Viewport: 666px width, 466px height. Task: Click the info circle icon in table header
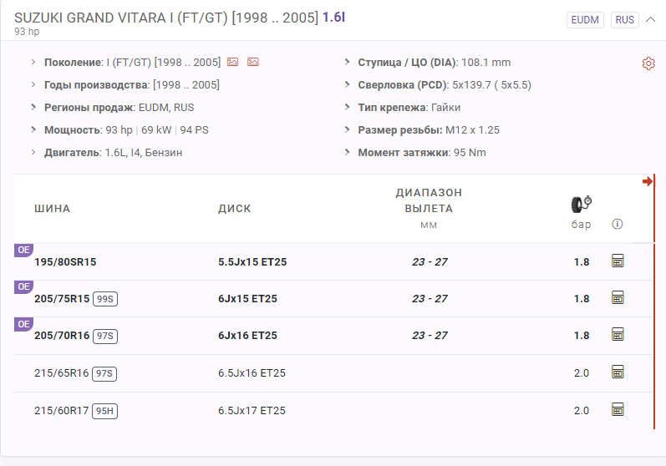pos(618,224)
